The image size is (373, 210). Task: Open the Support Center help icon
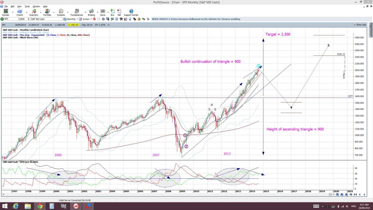point(131,12)
